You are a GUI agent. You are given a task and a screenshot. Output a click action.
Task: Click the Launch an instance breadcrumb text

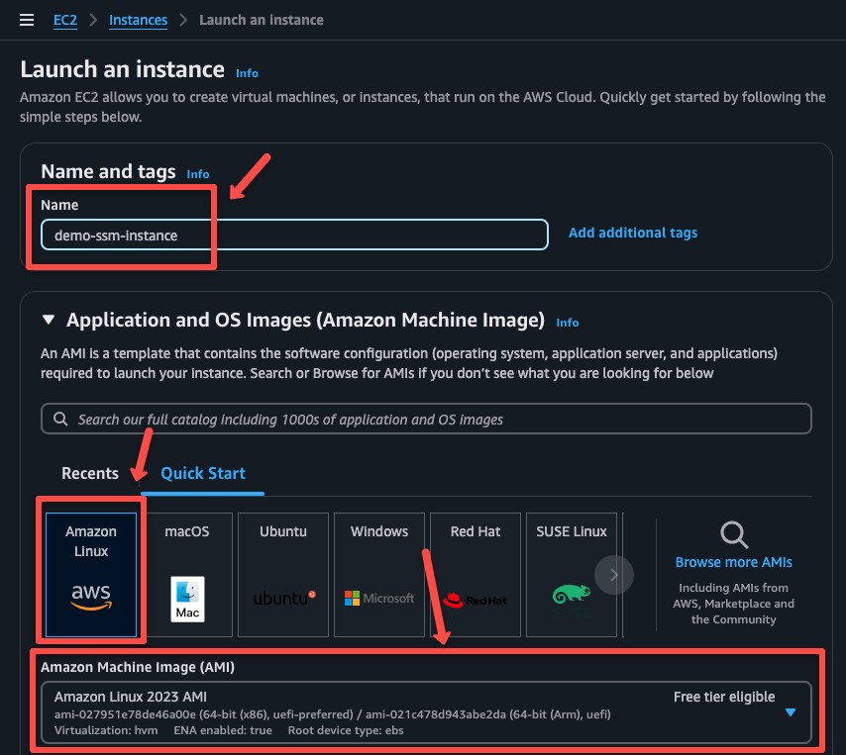262,20
